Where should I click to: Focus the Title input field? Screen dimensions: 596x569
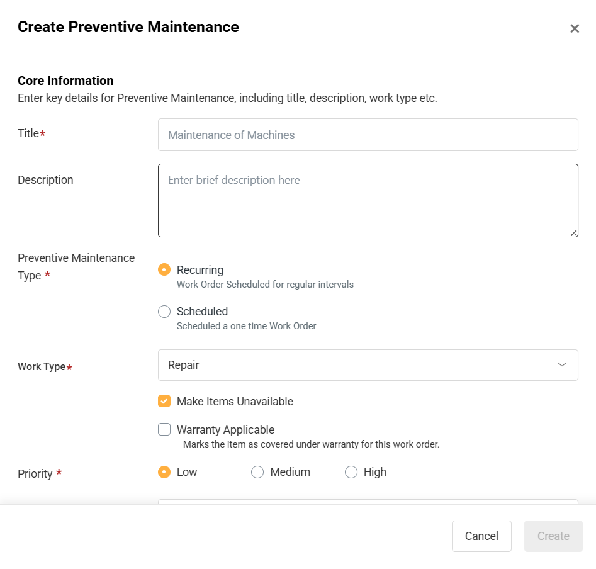pos(368,135)
